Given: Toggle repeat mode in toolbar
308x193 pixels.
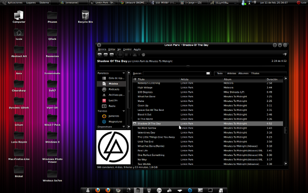Looking at the screenshot, I should pos(120,55).
